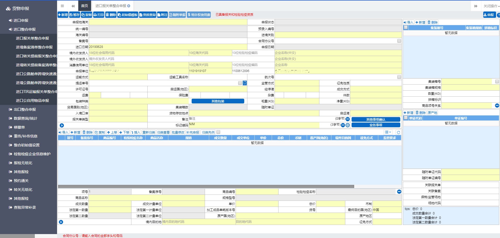The width and height of the screenshot is (500, 238).
Task: Select the 进口报关单整合申报 tab
Action: tap(113, 6)
